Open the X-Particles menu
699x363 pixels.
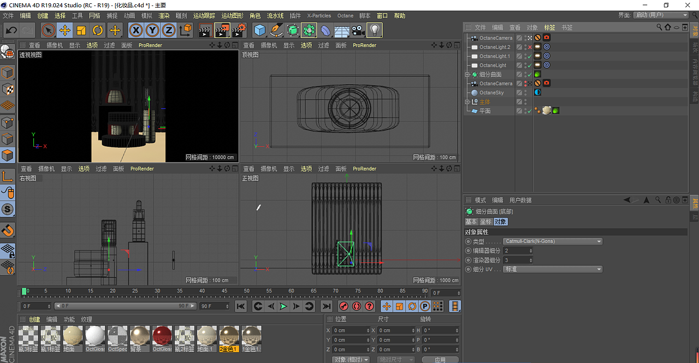click(319, 16)
